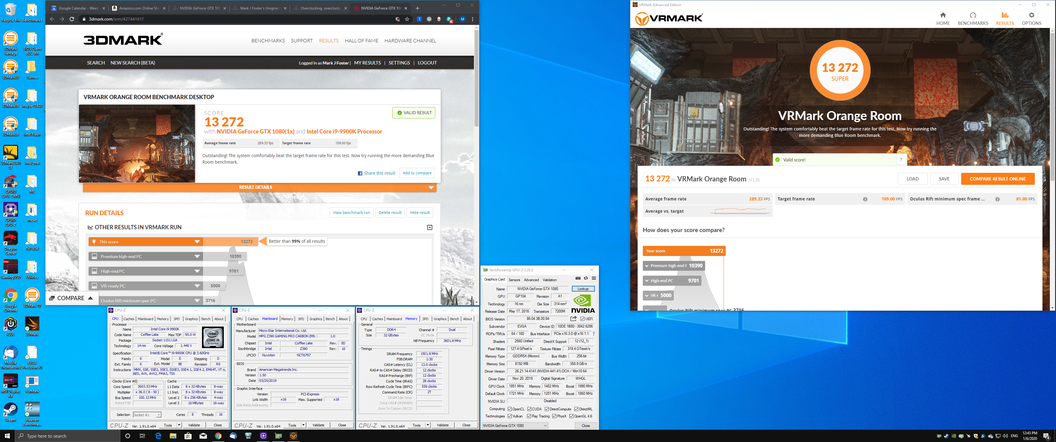
Task: Click info icon beside Target frame rate
Action: 865,199
